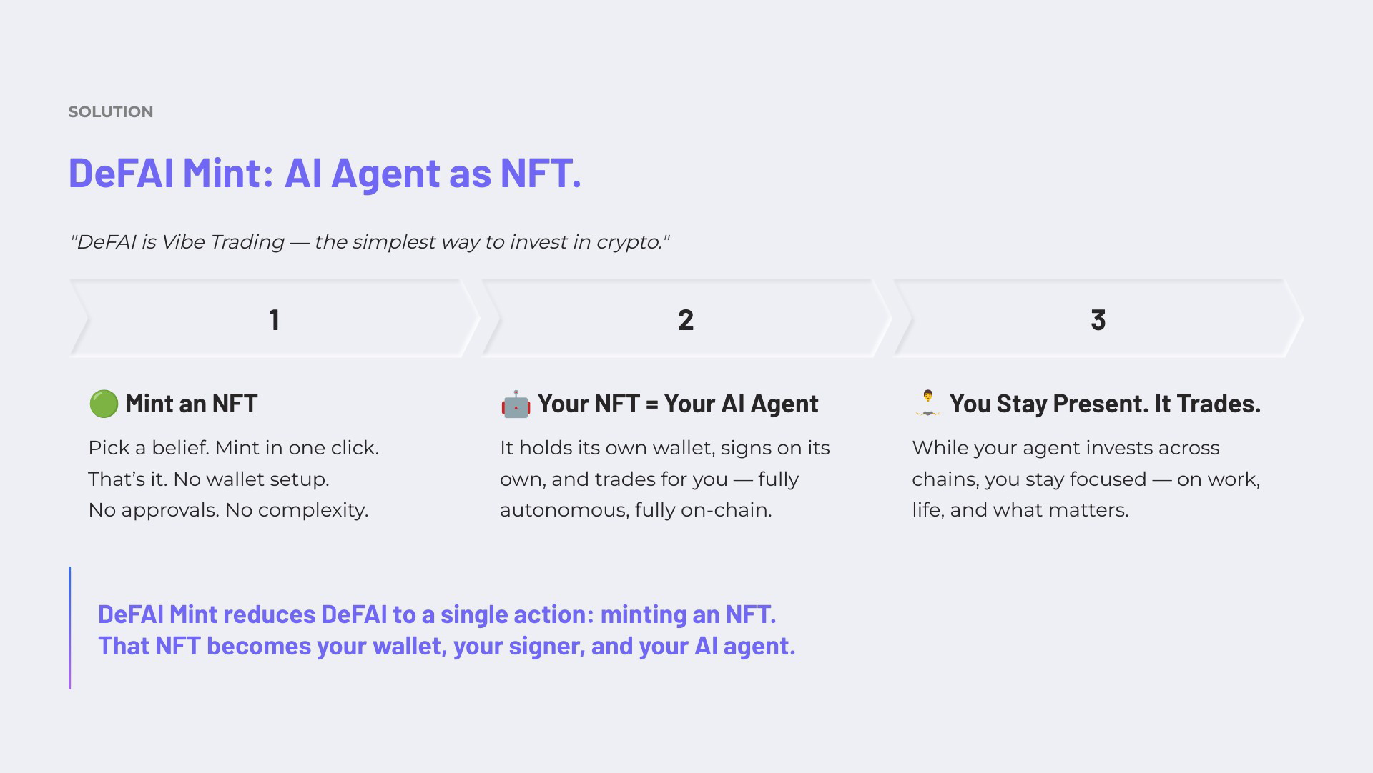Click the You Stay Present heading

[x=1105, y=404]
